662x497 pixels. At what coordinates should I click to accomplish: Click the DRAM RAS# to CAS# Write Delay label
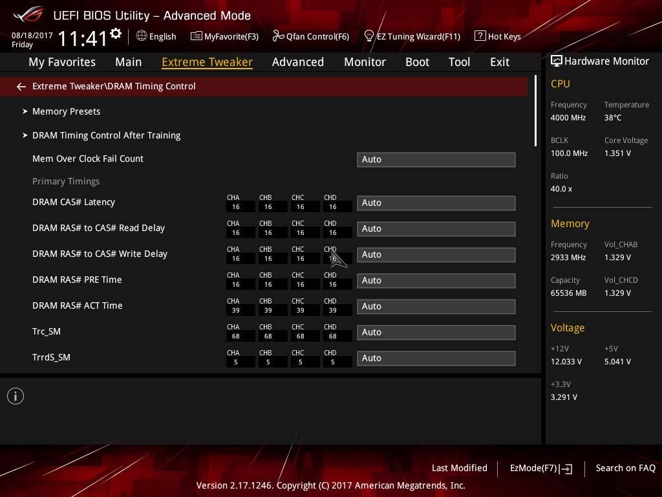click(x=100, y=254)
